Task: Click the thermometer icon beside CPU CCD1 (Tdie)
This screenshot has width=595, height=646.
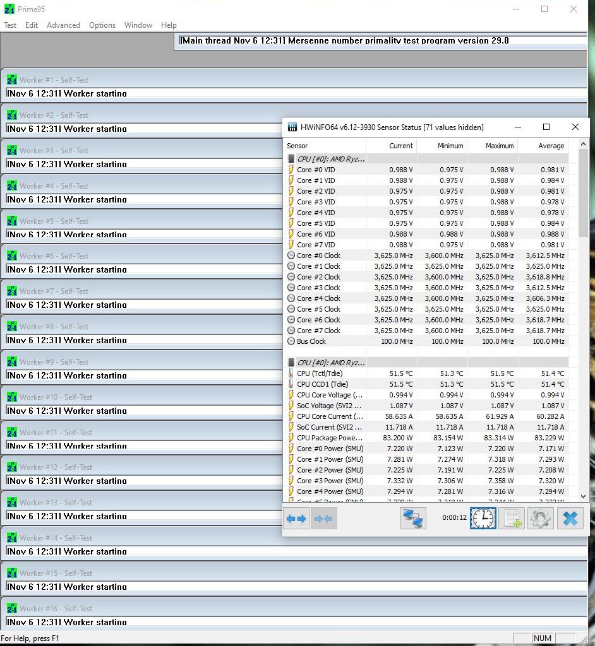Action: coord(291,384)
